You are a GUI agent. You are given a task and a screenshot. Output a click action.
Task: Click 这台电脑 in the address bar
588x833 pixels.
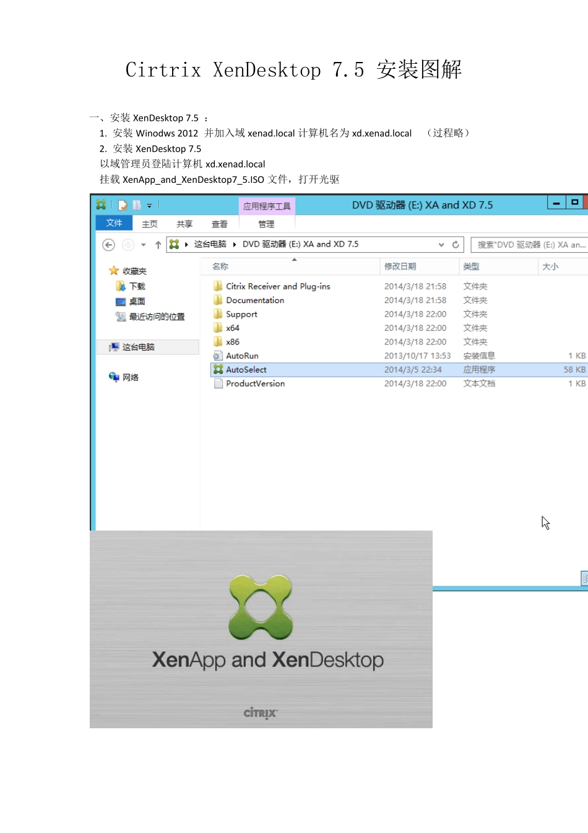[x=210, y=244]
